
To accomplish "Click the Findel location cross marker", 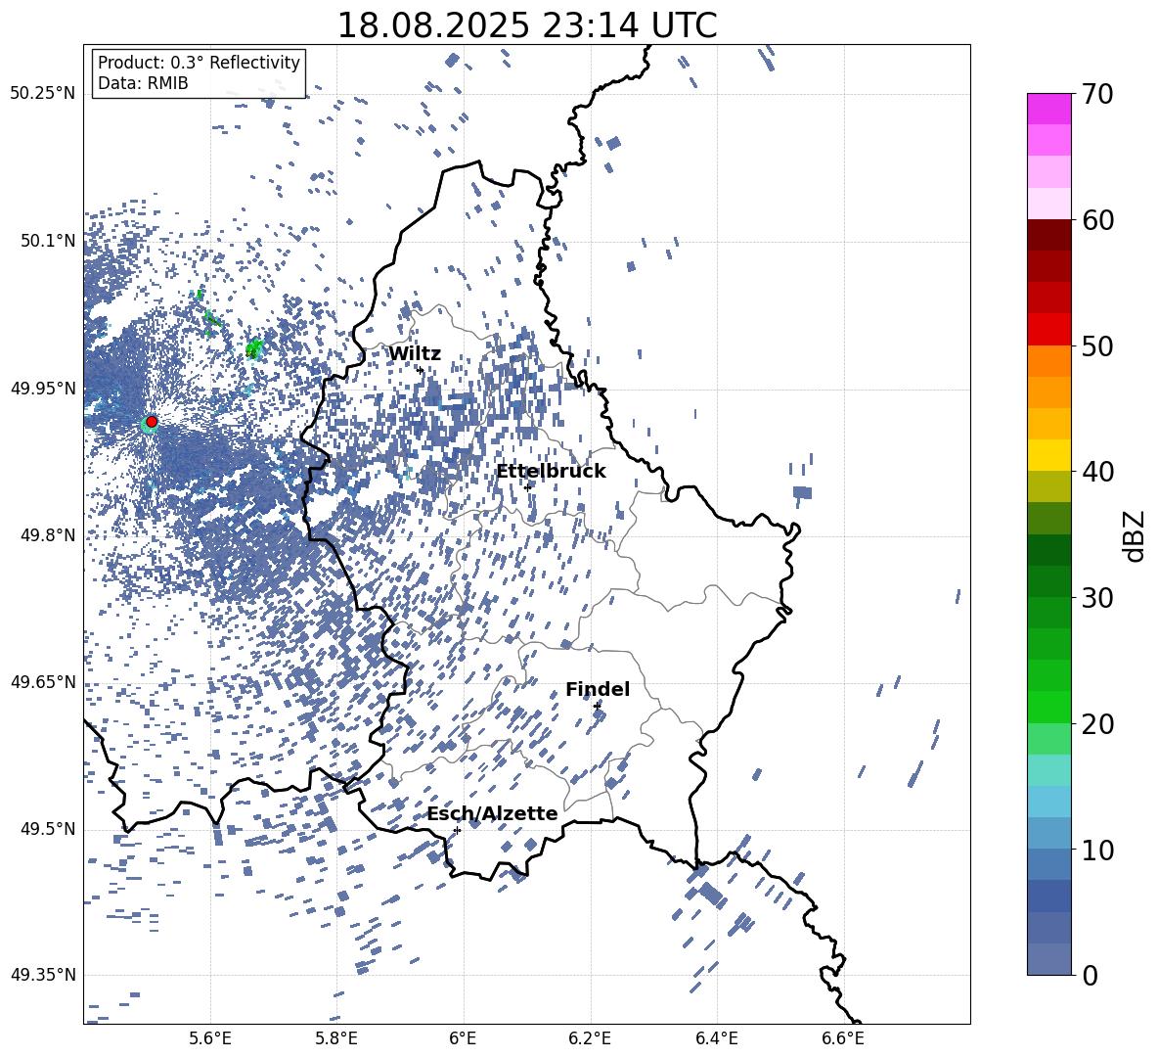I will click(x=597, y=706).
